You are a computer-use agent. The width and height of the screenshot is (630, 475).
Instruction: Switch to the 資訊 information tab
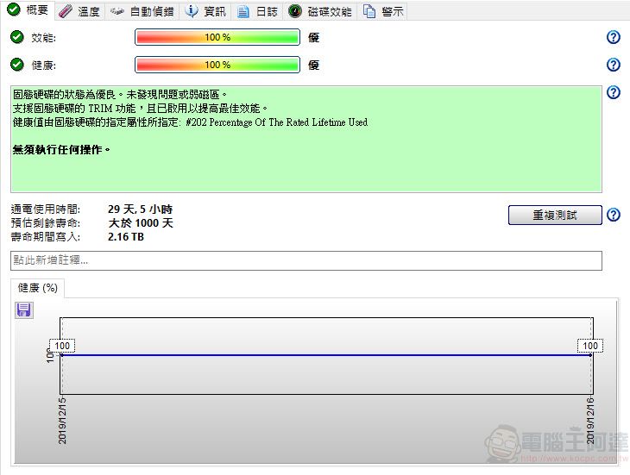(x=205, y=11)
